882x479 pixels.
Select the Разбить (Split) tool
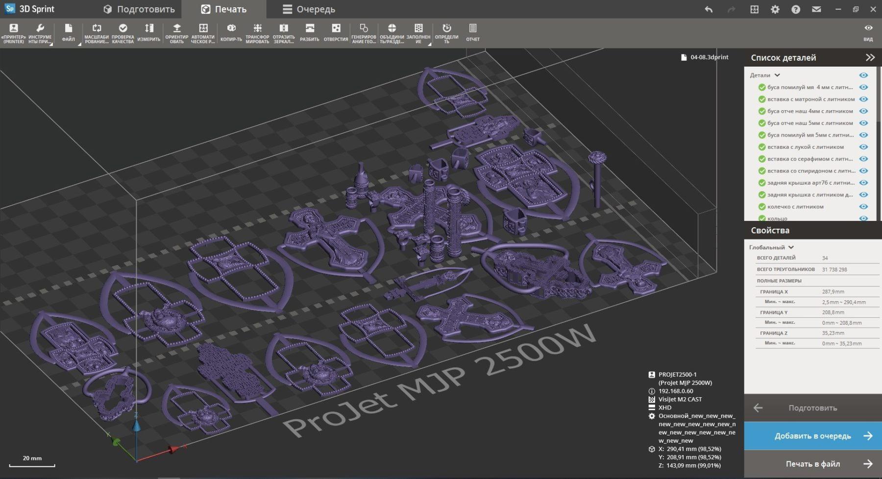(x=310, y=33)
